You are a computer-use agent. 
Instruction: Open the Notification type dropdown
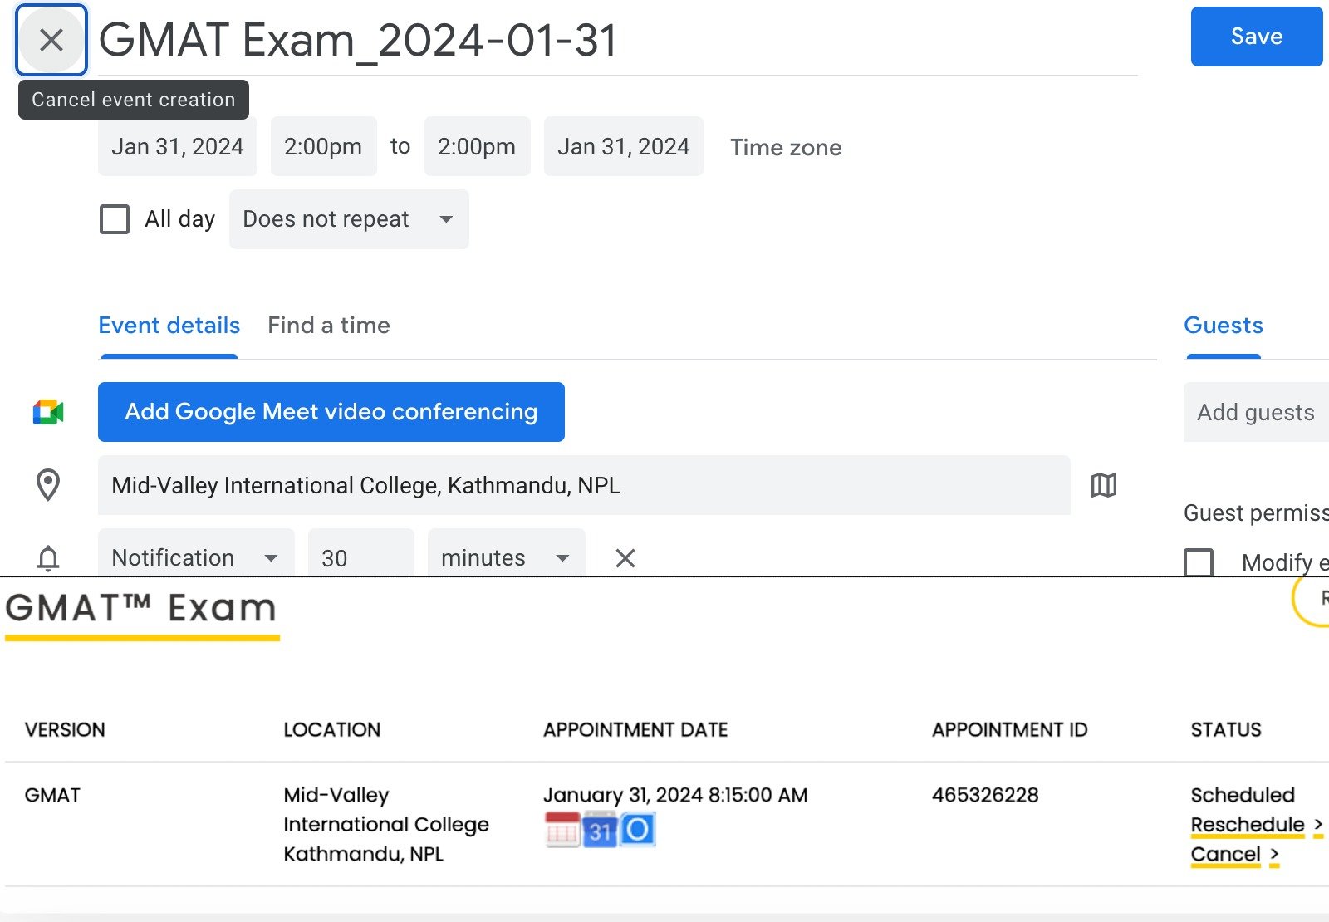[196, 558]
